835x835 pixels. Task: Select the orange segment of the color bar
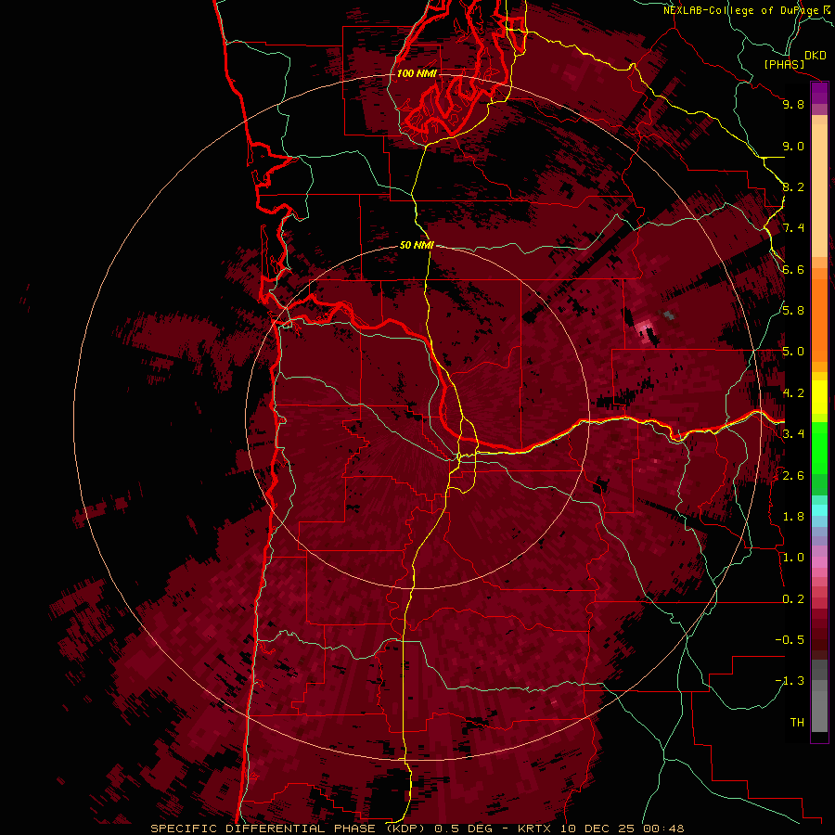[819, 319]
